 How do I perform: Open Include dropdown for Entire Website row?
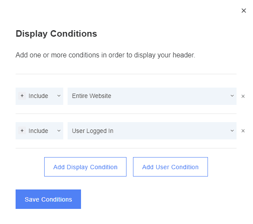click(39, 96)
